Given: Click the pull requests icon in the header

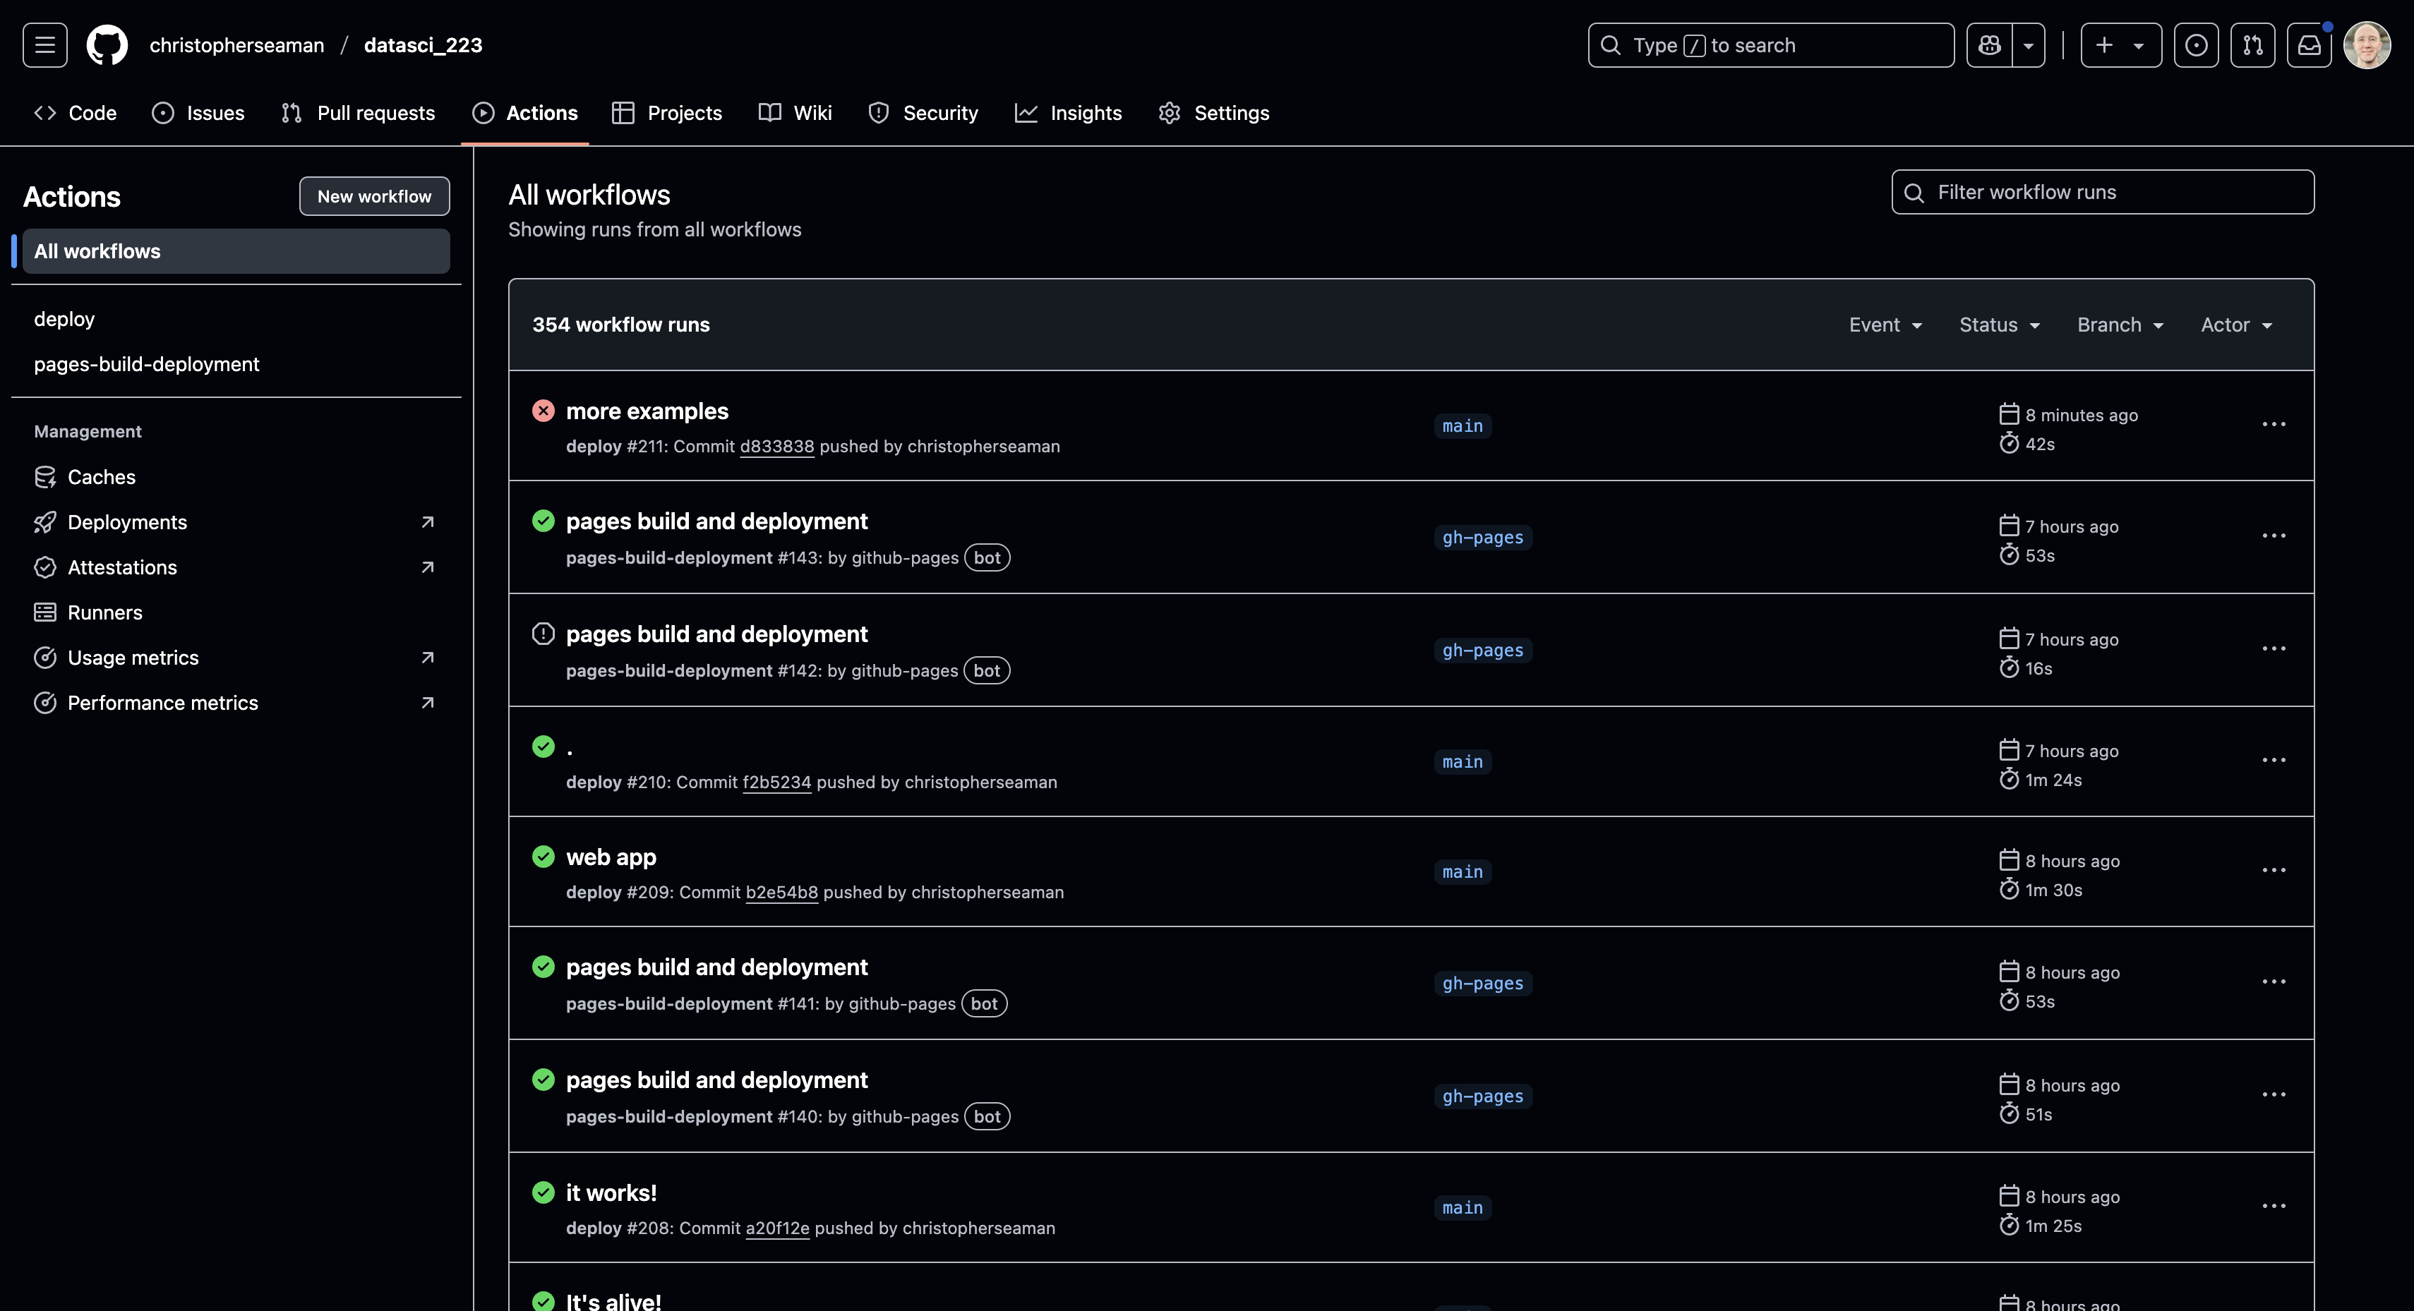Looking at the screenshot, I should tap(2254, 44).
